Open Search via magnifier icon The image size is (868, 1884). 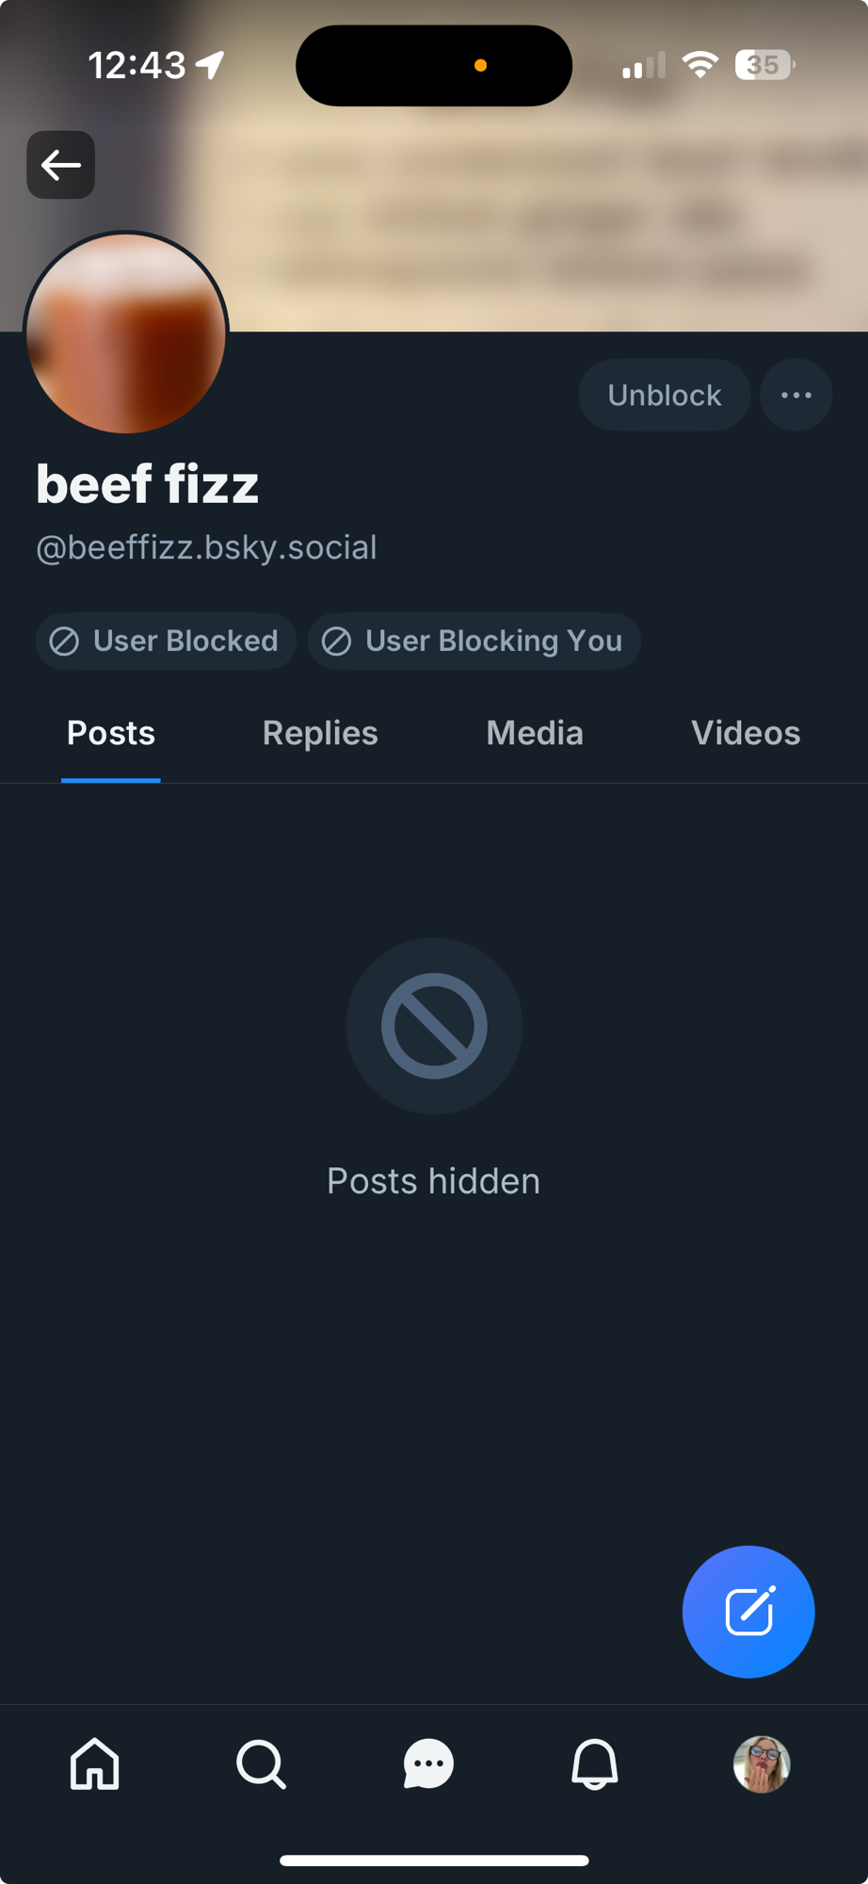point(261,1763)
